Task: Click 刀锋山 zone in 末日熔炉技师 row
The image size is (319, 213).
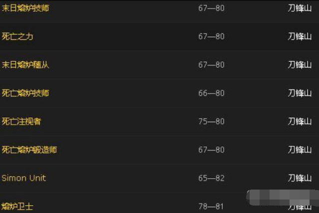Action: click(300, 8)
